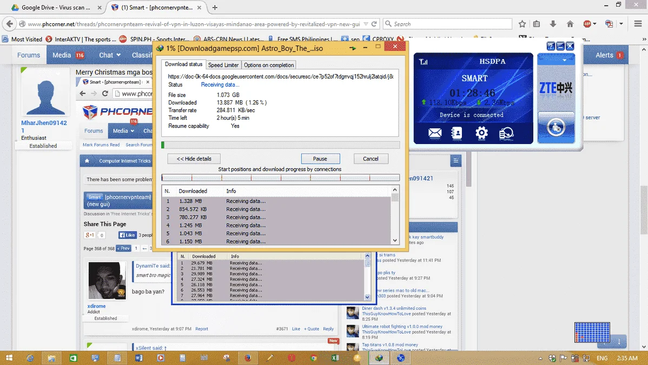Click the green arrow icon in IDM title bar
The height and width of the screenshot is (365, 648).
point(353,48)
